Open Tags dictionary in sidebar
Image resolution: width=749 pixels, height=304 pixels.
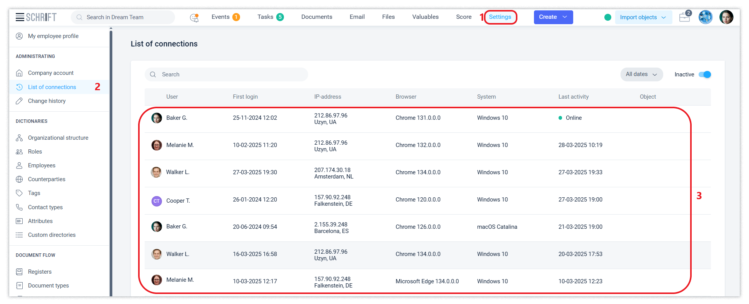pos(34,193)
